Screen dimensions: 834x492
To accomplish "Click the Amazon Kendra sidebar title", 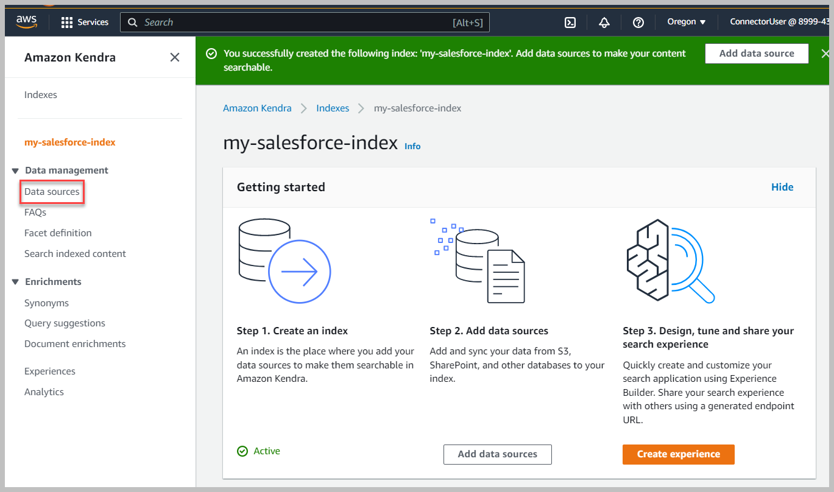I will click(x=70, y=58).
